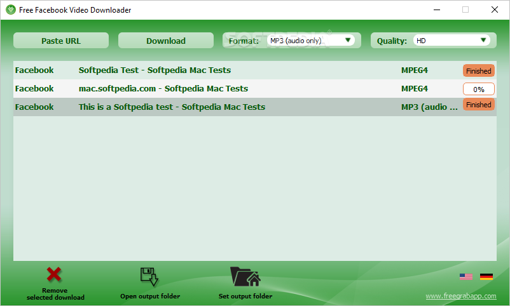510x306 pixels.
Task: Visit the www.freegrabapp.com link
Action: pyautogui.click(x=461, y=296)
